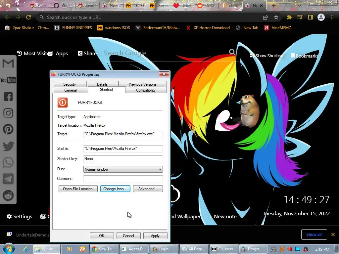Bookmark this page with the star icon

(276, 18)
